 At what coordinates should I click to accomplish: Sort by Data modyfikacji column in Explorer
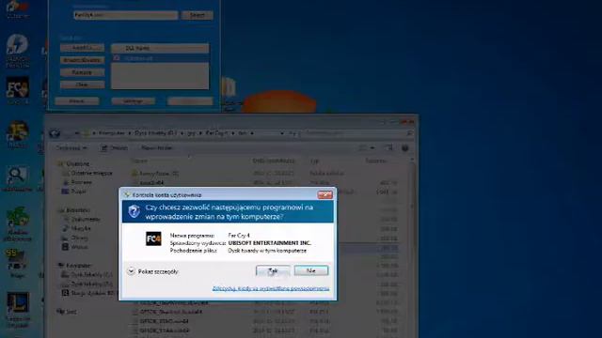(x=274, y=161)
